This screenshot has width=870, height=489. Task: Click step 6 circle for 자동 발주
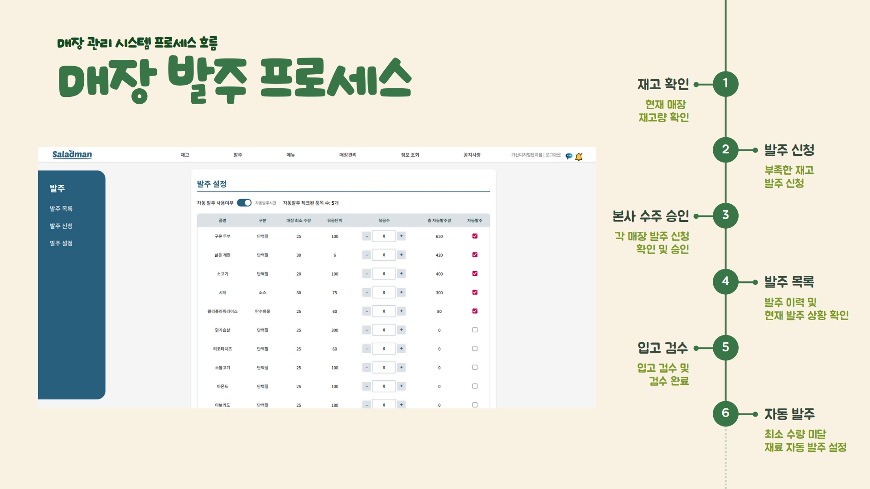(x=725, y=413)
